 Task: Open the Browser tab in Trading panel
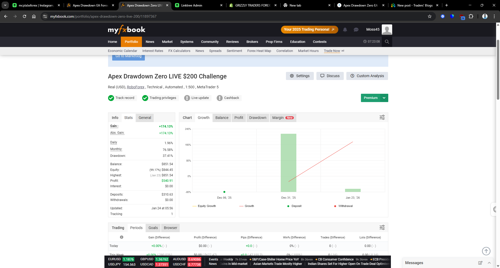pos(171,228)
